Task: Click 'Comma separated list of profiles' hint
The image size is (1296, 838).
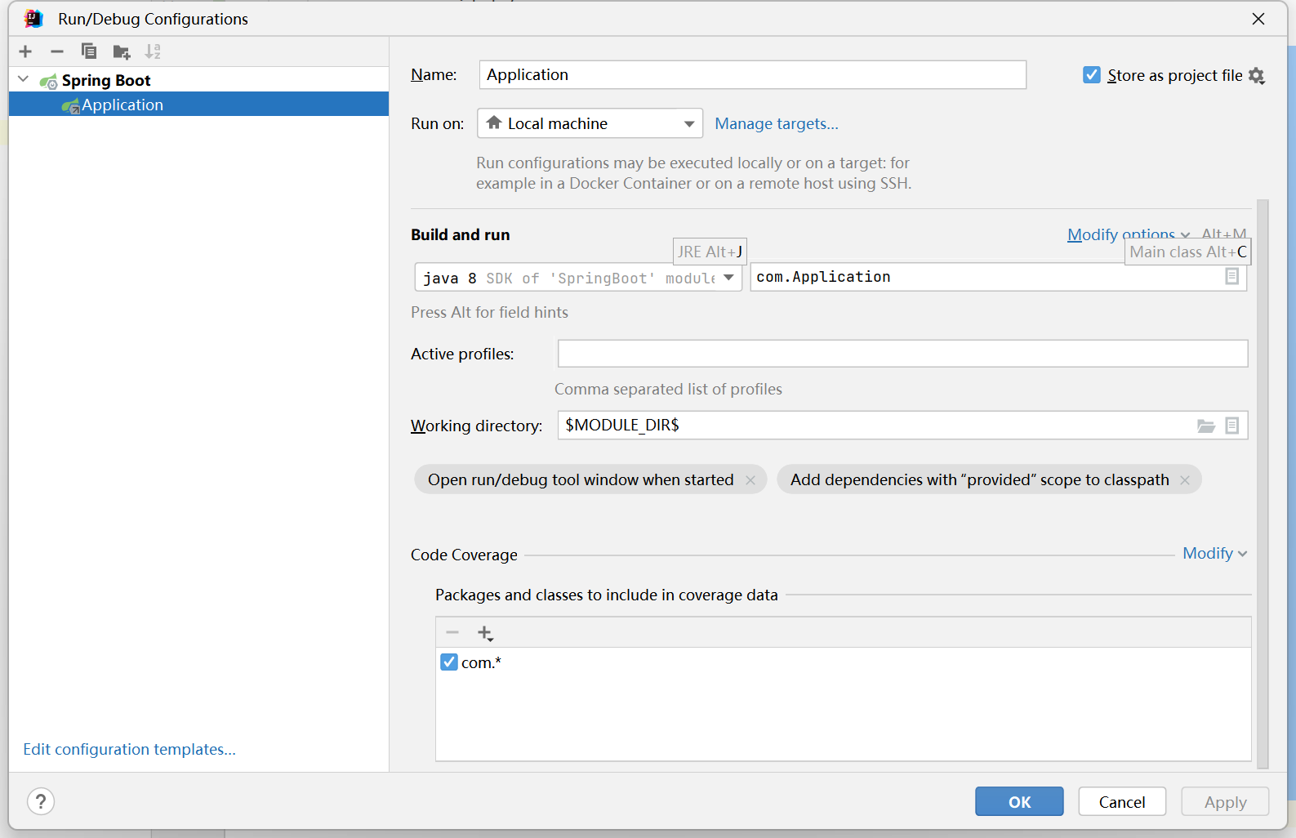Action: pos(668,389)
